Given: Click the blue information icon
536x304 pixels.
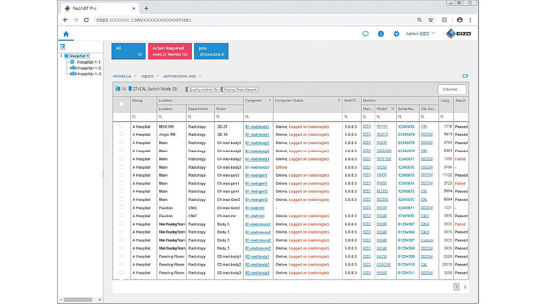Looking at the screenshot, I should coord(381,34).
